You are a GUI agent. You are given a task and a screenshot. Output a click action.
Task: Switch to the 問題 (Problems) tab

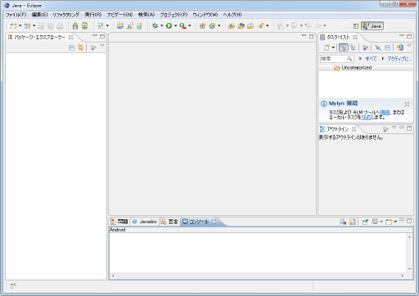(119, 222)
